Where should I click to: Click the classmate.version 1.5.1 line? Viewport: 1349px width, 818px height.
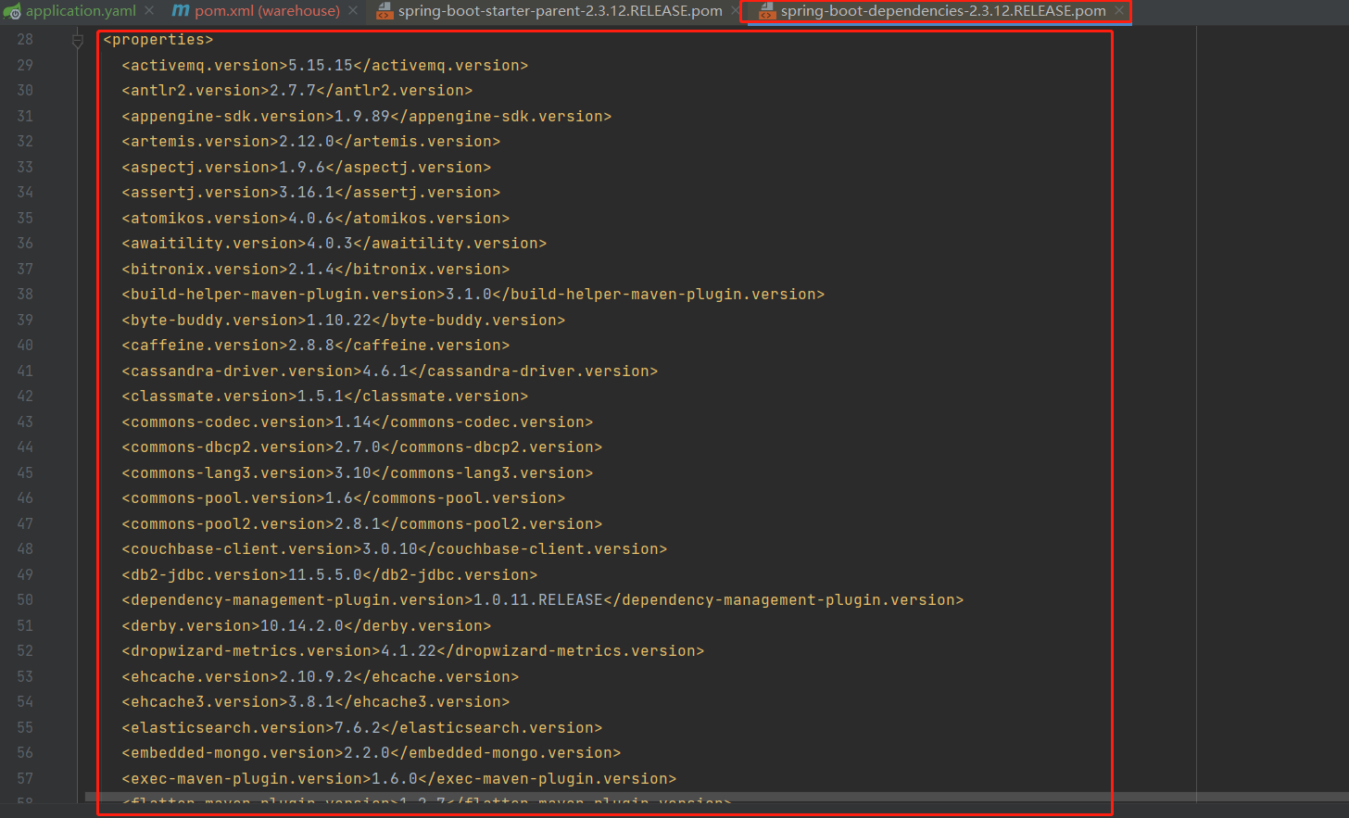point(325,396)
